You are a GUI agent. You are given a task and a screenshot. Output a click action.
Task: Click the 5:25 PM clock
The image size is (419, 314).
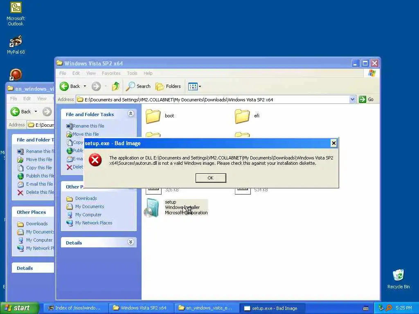pyautogui.click(x=404, y=308)
